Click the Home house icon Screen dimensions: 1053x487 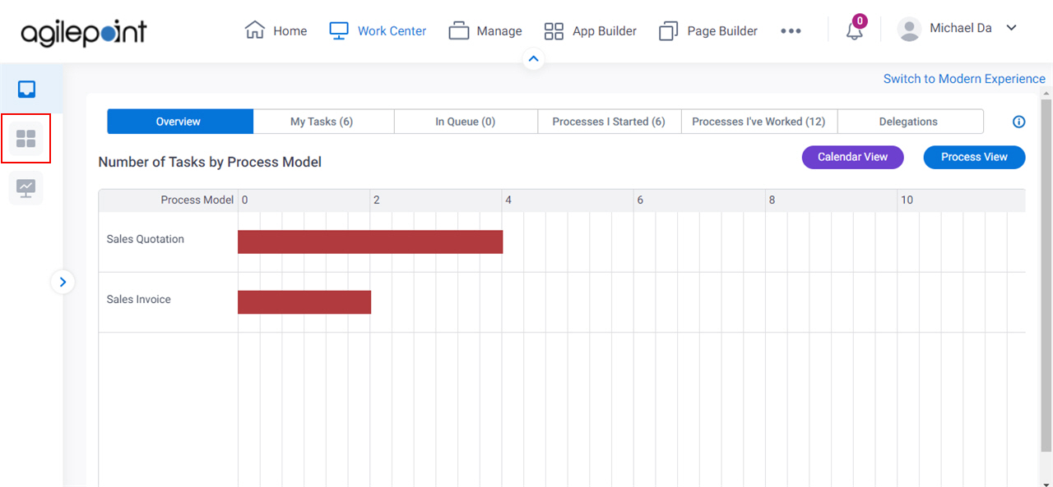pyautogui.click(x=255, y=30)
